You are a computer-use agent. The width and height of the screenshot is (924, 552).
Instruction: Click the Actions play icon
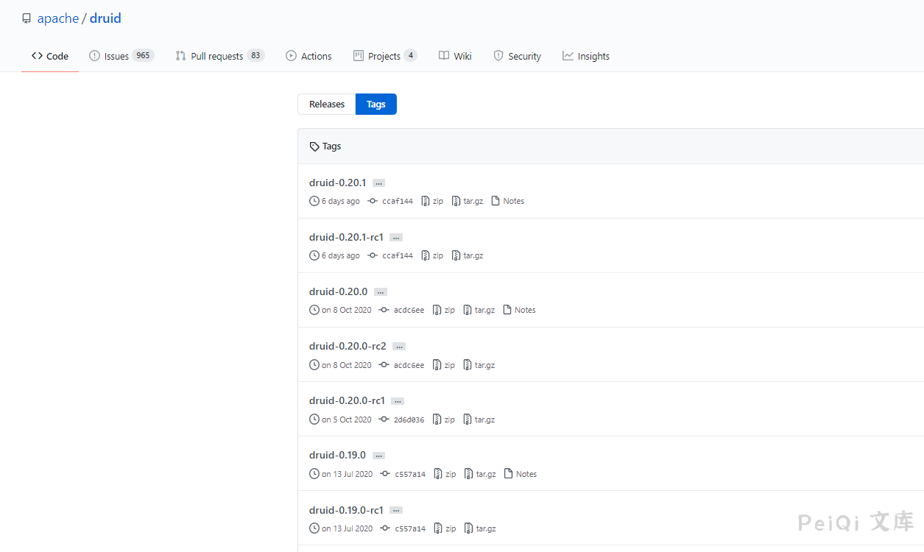point(291,56)
